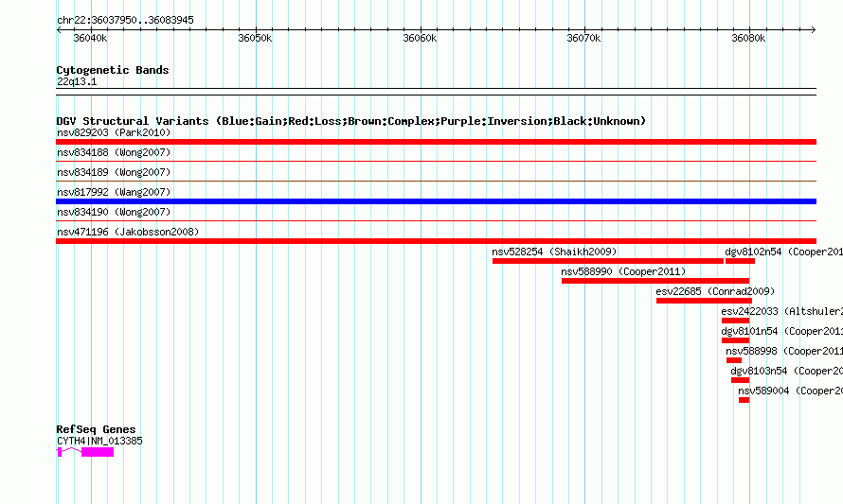843x504 pixels.
Task: Click the nsv588990 (Cooper2011) red bar
Action: pos(655,281)
